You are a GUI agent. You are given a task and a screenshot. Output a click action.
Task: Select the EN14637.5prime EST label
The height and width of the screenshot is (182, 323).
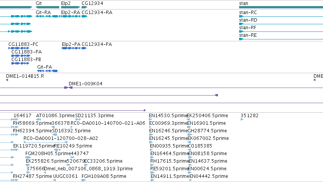coord(208,161)
